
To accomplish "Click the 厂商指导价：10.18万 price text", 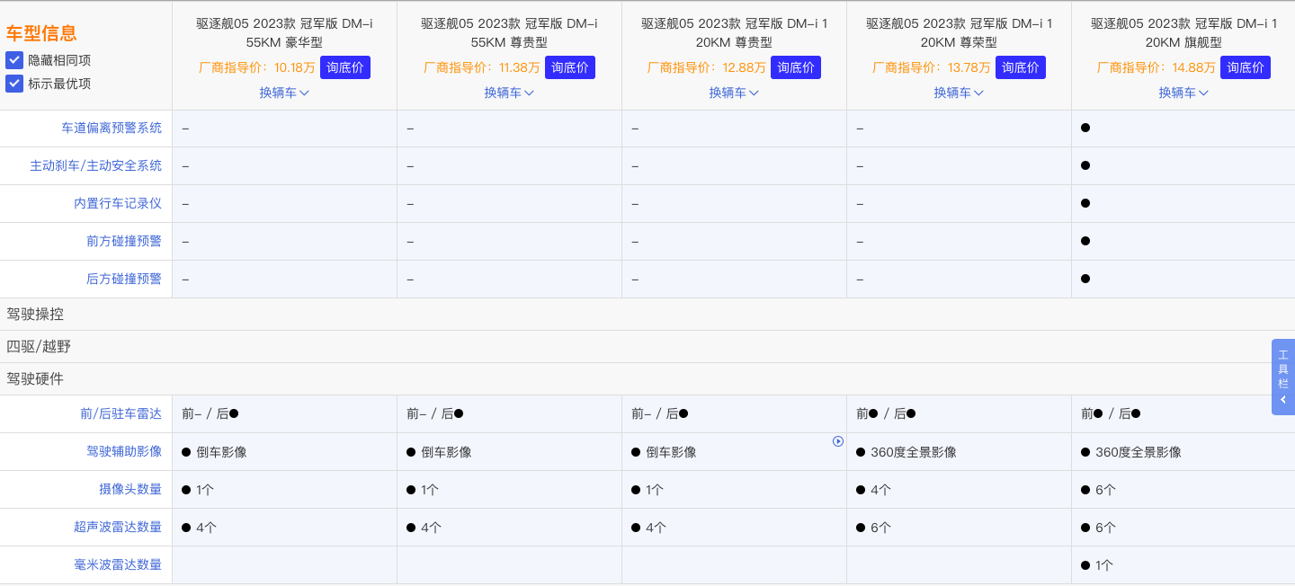I will [256, 67].
